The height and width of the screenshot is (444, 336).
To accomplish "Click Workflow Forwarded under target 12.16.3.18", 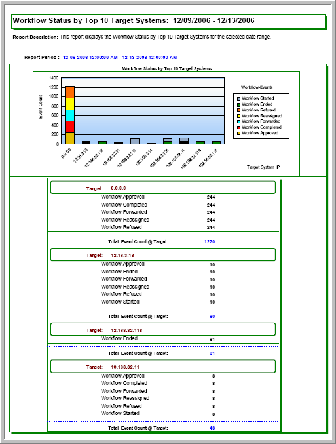I will [x=124, y=279].
